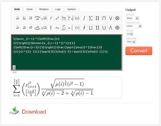
Task: Insert the big intersection (cap) symbol
Action: point(104,18)
